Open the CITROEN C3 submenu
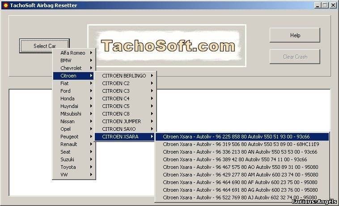This screenshot has height=206, width=339. point(125,91)
